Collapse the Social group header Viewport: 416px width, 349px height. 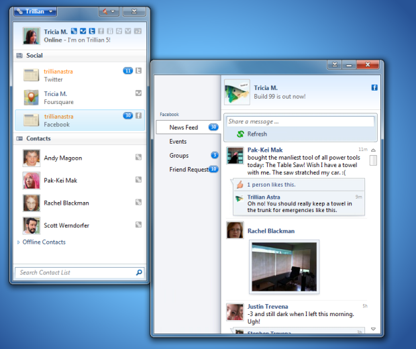[80, 56]
